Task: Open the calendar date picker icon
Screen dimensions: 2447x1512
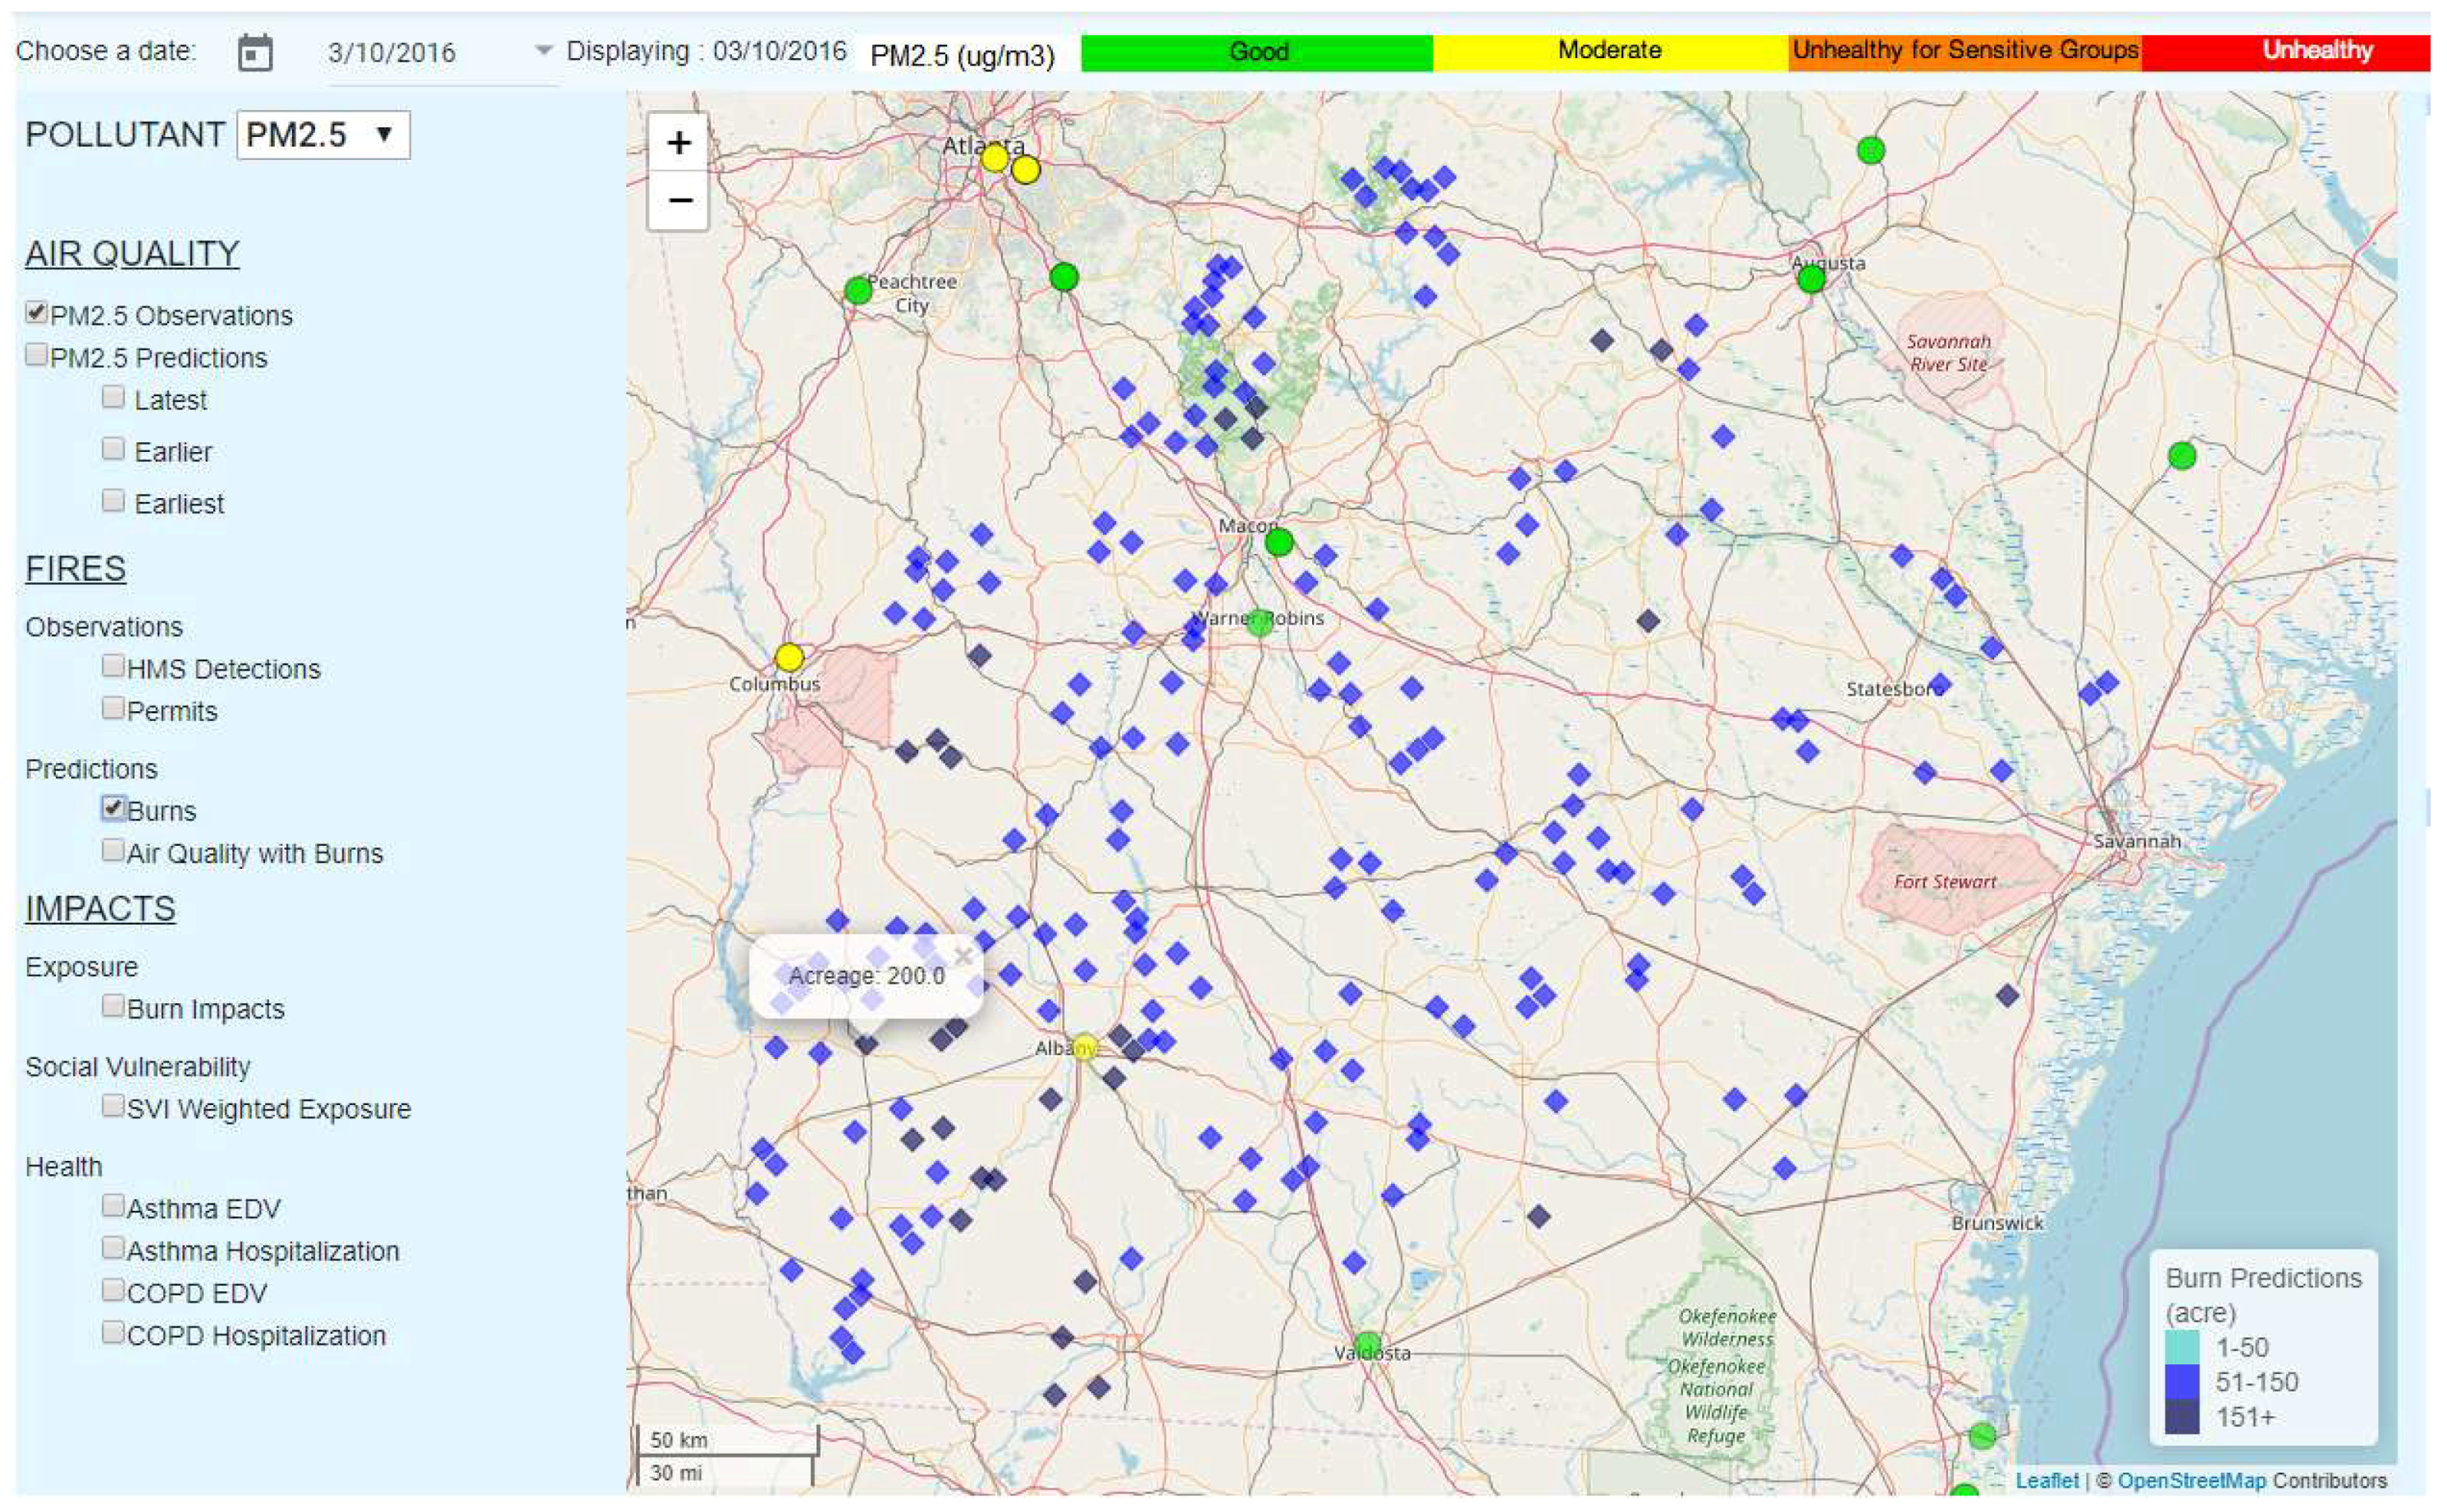Action: [255, 52]
